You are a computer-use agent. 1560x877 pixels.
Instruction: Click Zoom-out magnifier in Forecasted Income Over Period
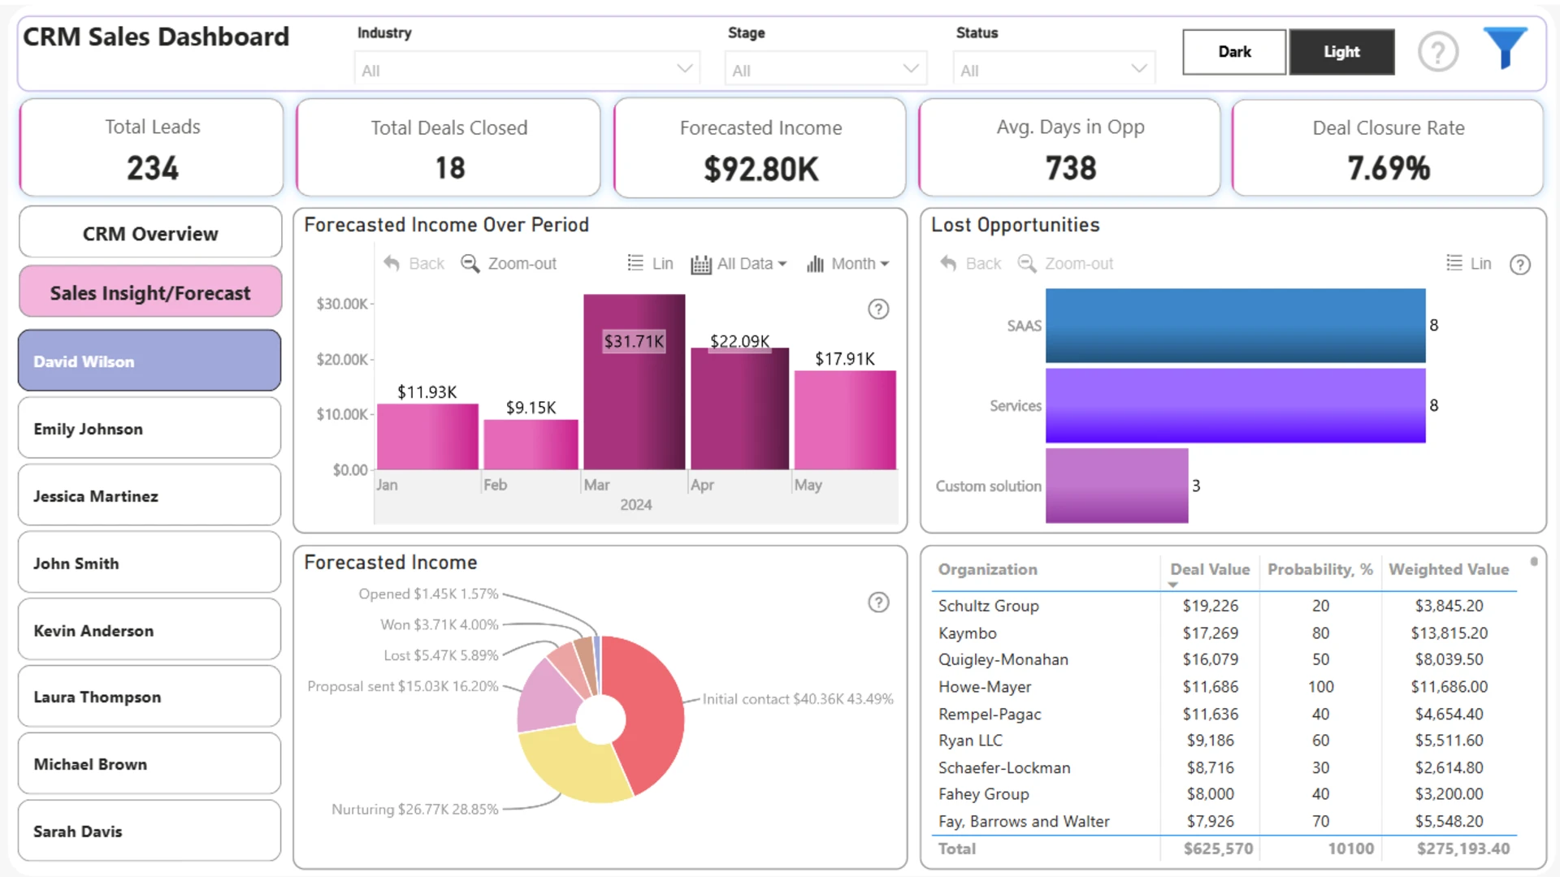pyautogui.click(x=509, y=264)
